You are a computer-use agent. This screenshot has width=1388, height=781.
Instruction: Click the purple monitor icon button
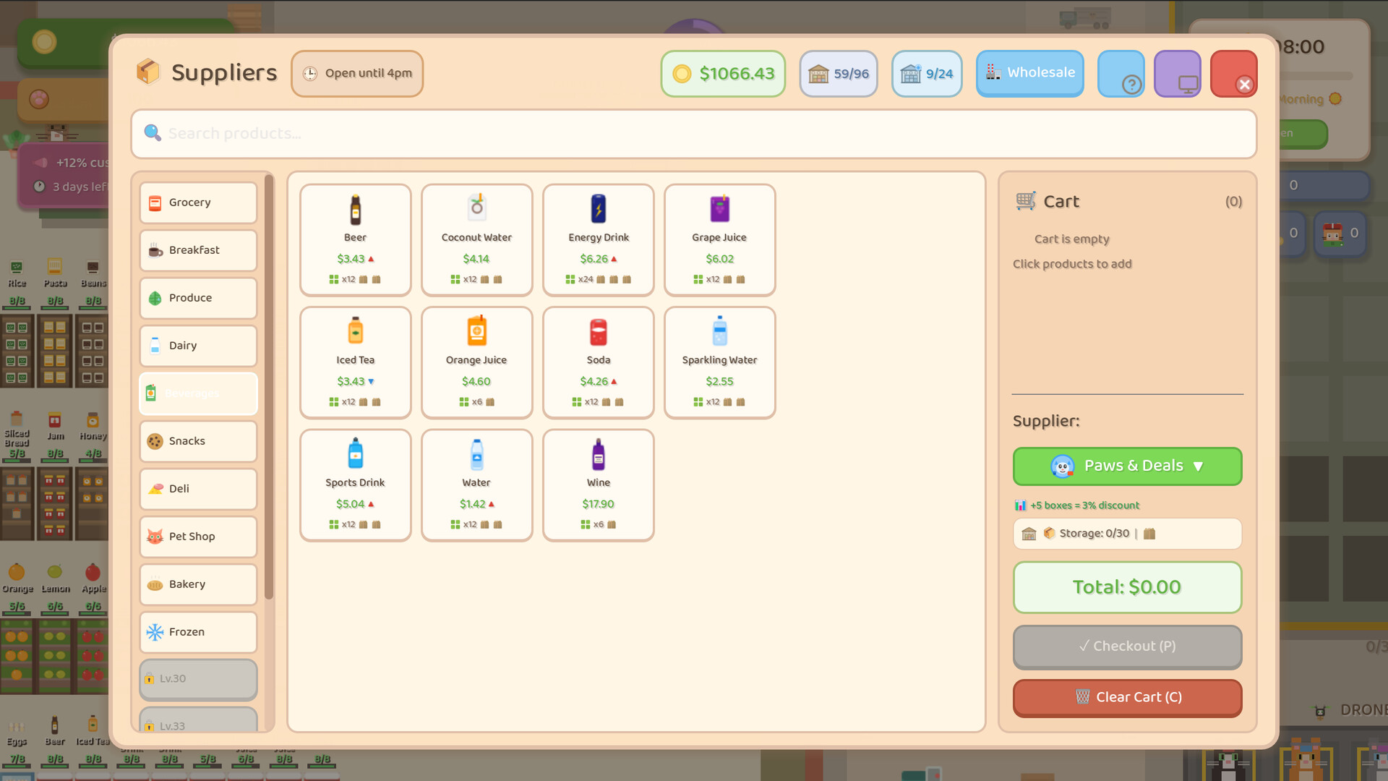tap(1177, 74)
